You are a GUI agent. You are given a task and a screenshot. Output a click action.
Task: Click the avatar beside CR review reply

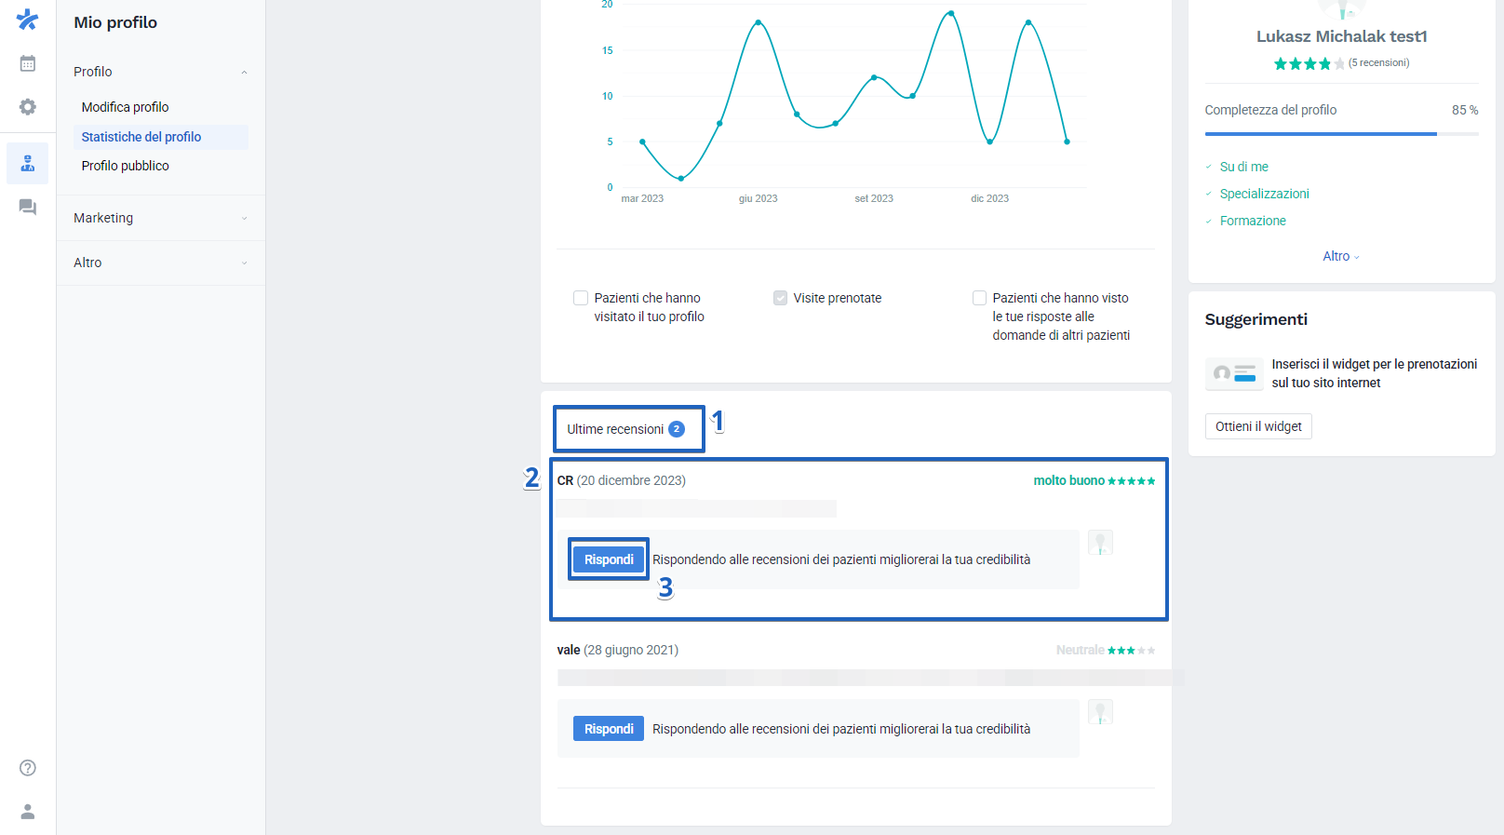(1101, 543)
